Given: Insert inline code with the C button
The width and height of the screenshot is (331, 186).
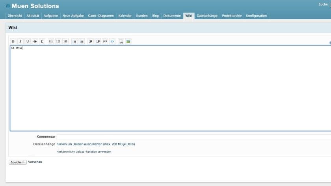Looking at the screenshot, I should point(42,41).
